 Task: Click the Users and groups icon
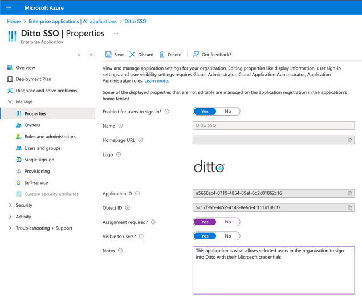point(19,148)
